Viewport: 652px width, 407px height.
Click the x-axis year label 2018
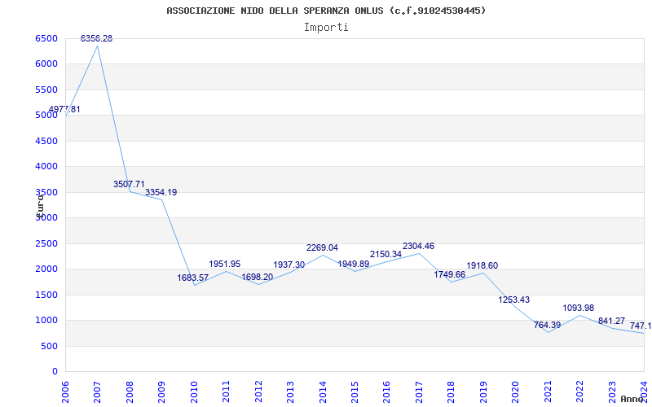[x=452, y=392]
